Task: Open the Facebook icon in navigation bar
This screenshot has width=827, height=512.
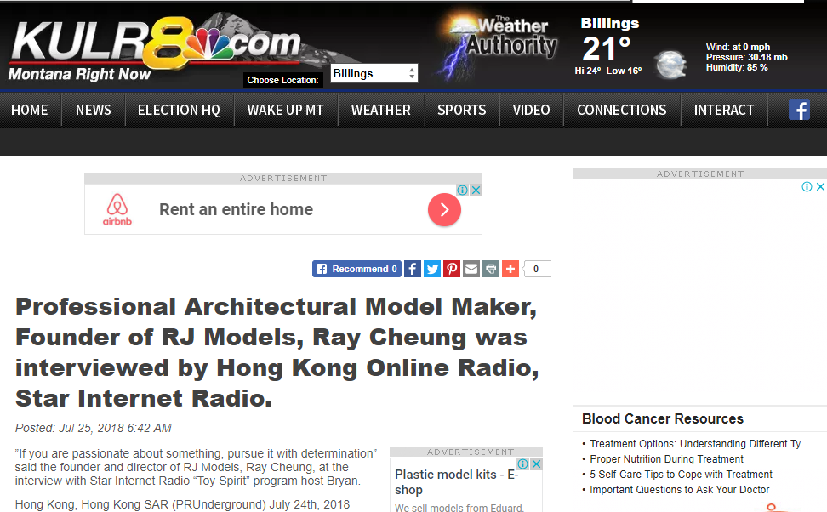Action: pos(799,110)
